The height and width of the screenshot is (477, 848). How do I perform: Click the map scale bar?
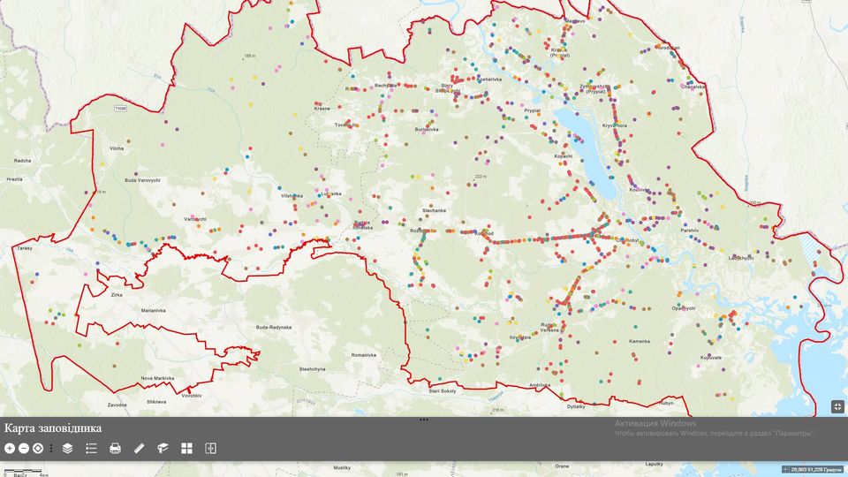point(25,473)
